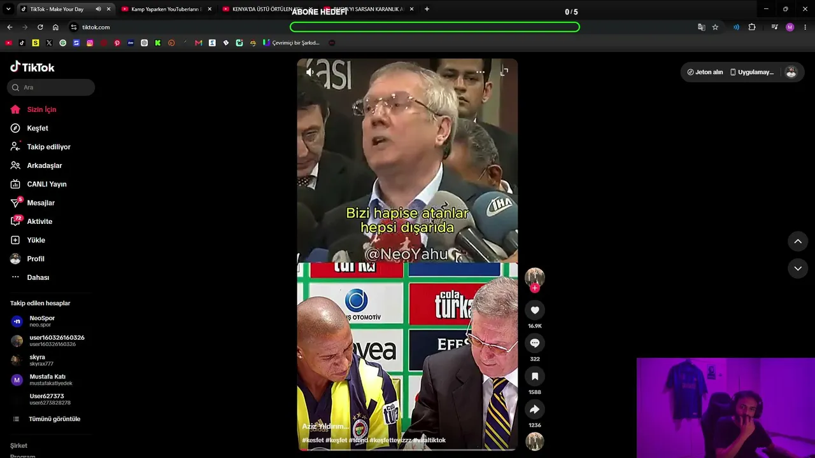Open the video's three-dot options menu
Viewport: 815px width, 458px height.
(x=481, y=72)
